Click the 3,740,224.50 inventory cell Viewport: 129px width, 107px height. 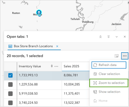coord(40,103)
